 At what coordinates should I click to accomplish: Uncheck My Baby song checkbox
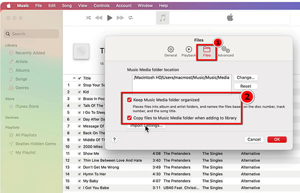(x=79, y=181)
